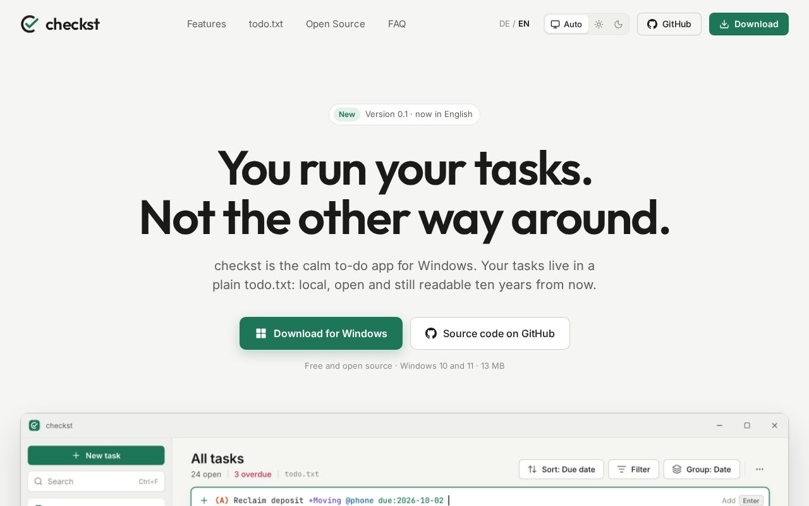This screenshot has width=809, height=506.
Task: Open the todo.txt nav link
Action: [x=266, y=24]
